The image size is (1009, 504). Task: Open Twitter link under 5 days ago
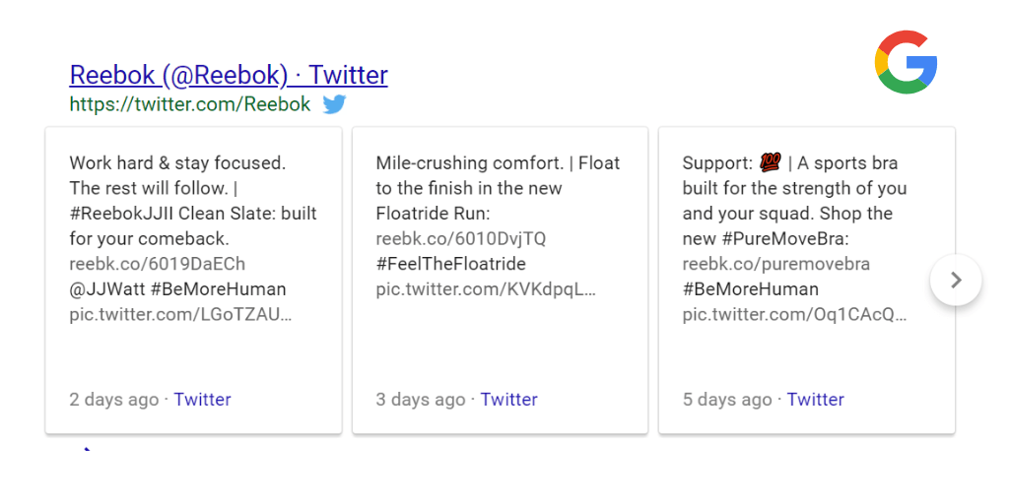[x=815, y=400]
